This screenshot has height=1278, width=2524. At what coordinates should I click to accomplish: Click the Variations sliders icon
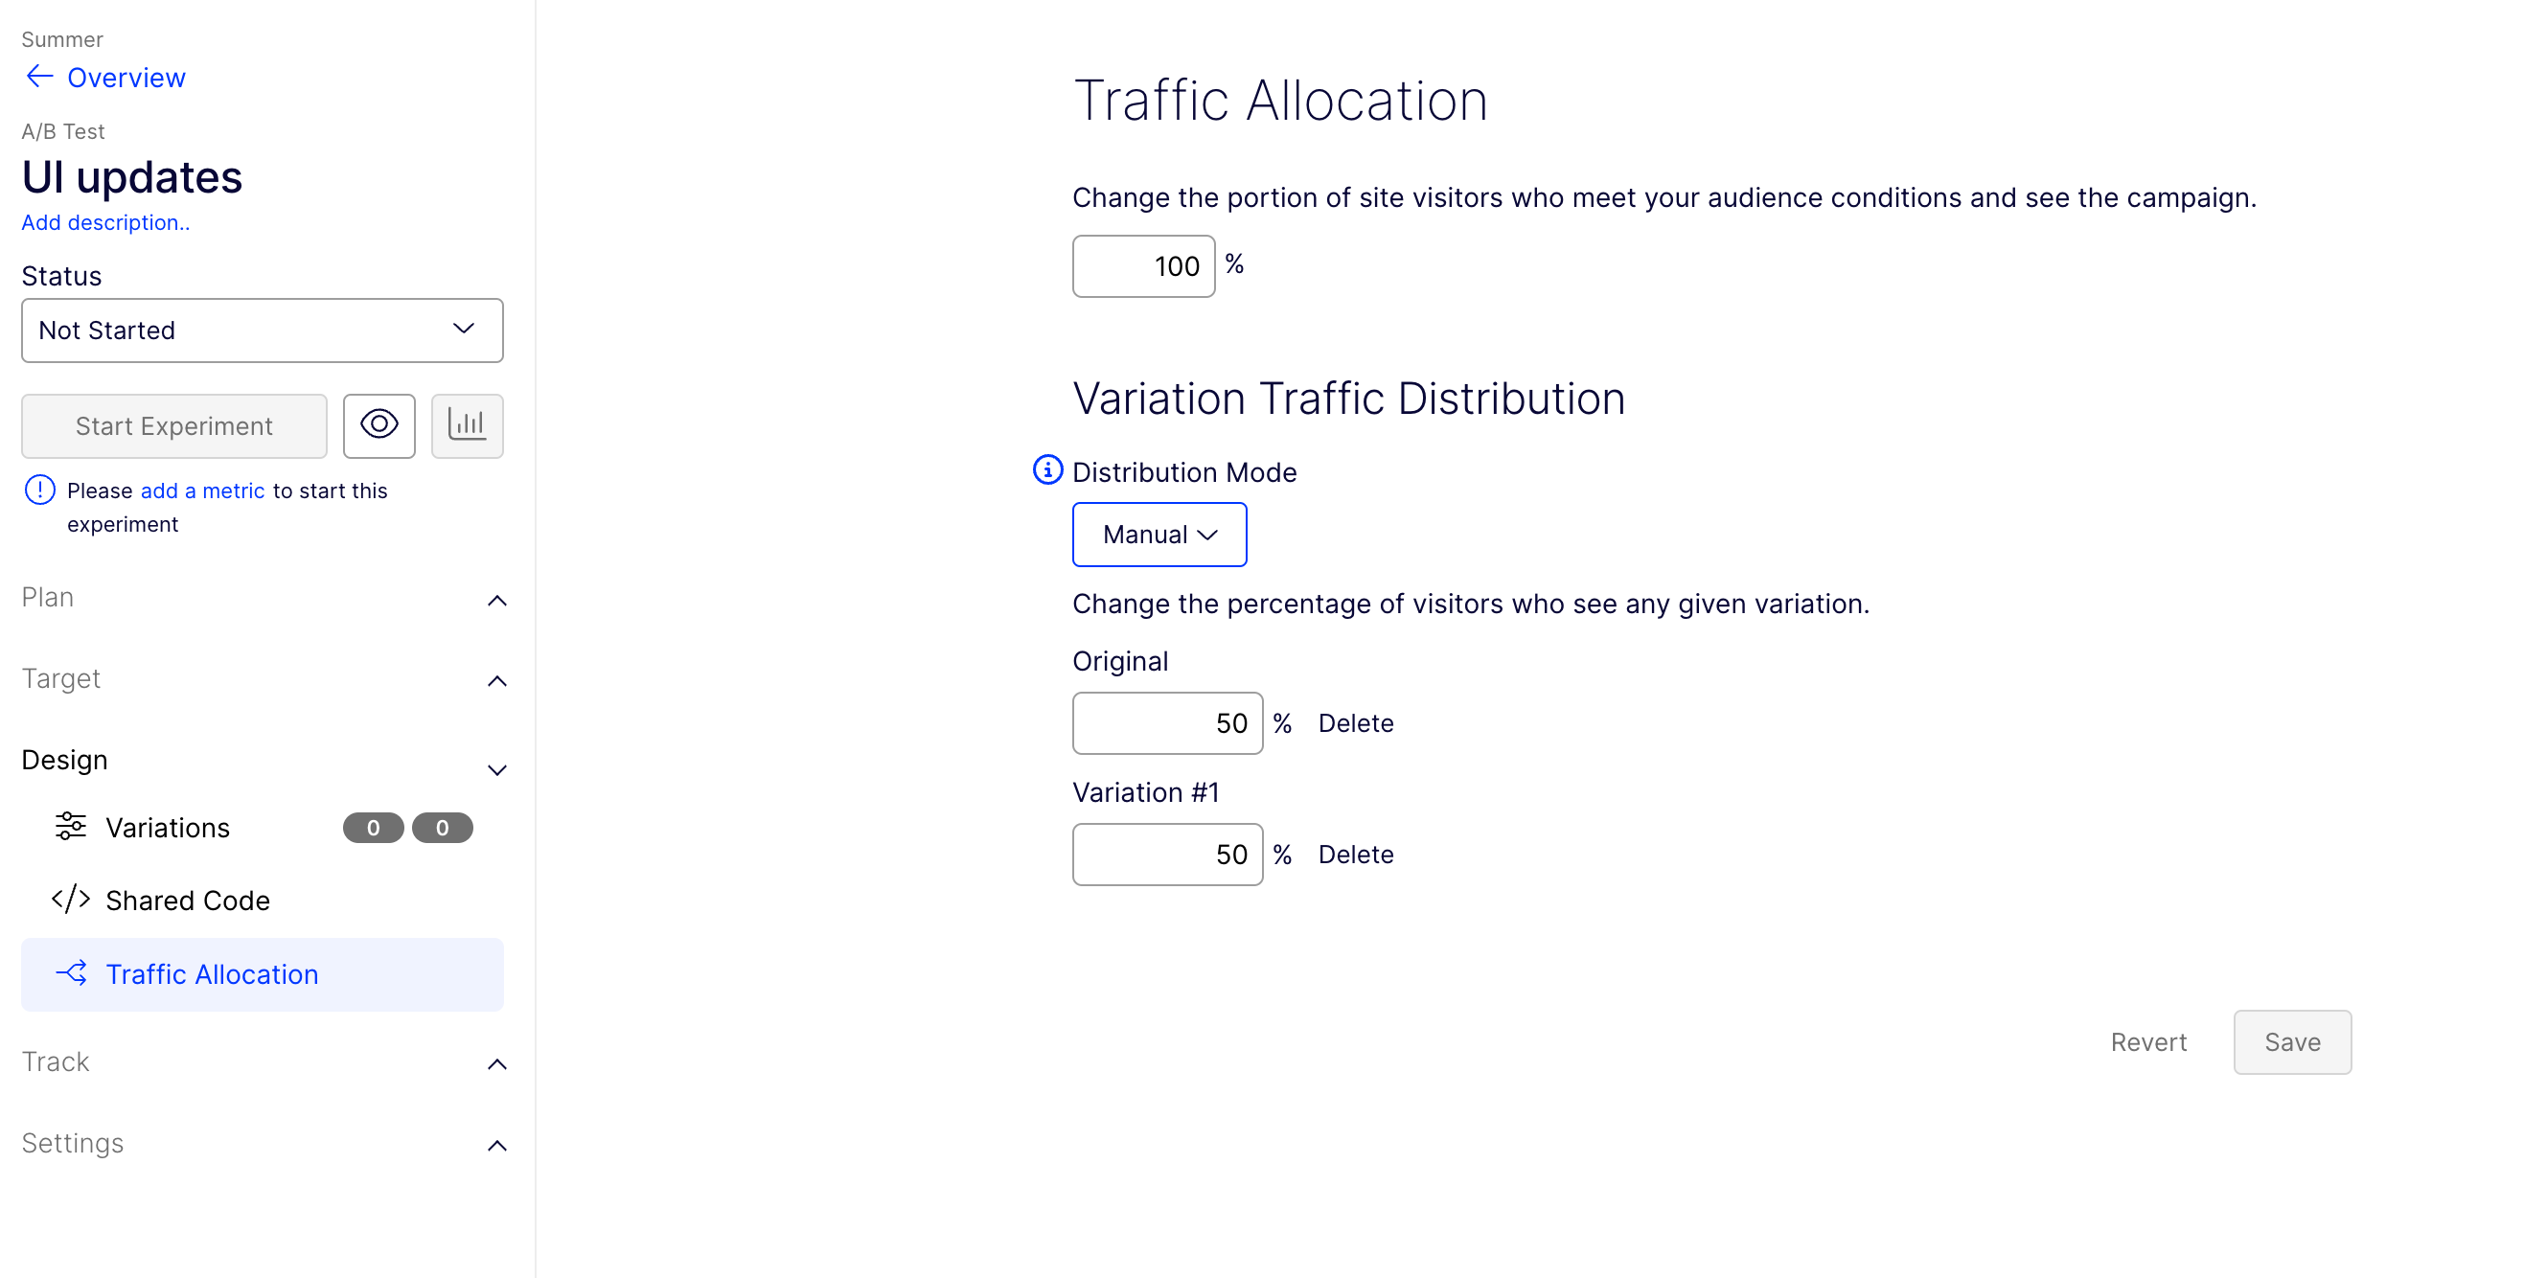pyautogui.click(x=70, y=827)
